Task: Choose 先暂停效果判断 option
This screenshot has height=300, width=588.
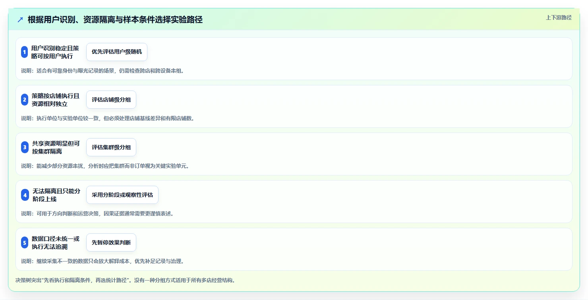Action: point(111,242)
